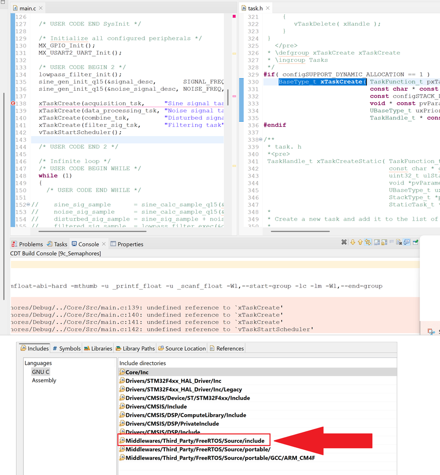
Task: Place cursor on vTaskStartScheduler() line 142
Action: point(80,132)
